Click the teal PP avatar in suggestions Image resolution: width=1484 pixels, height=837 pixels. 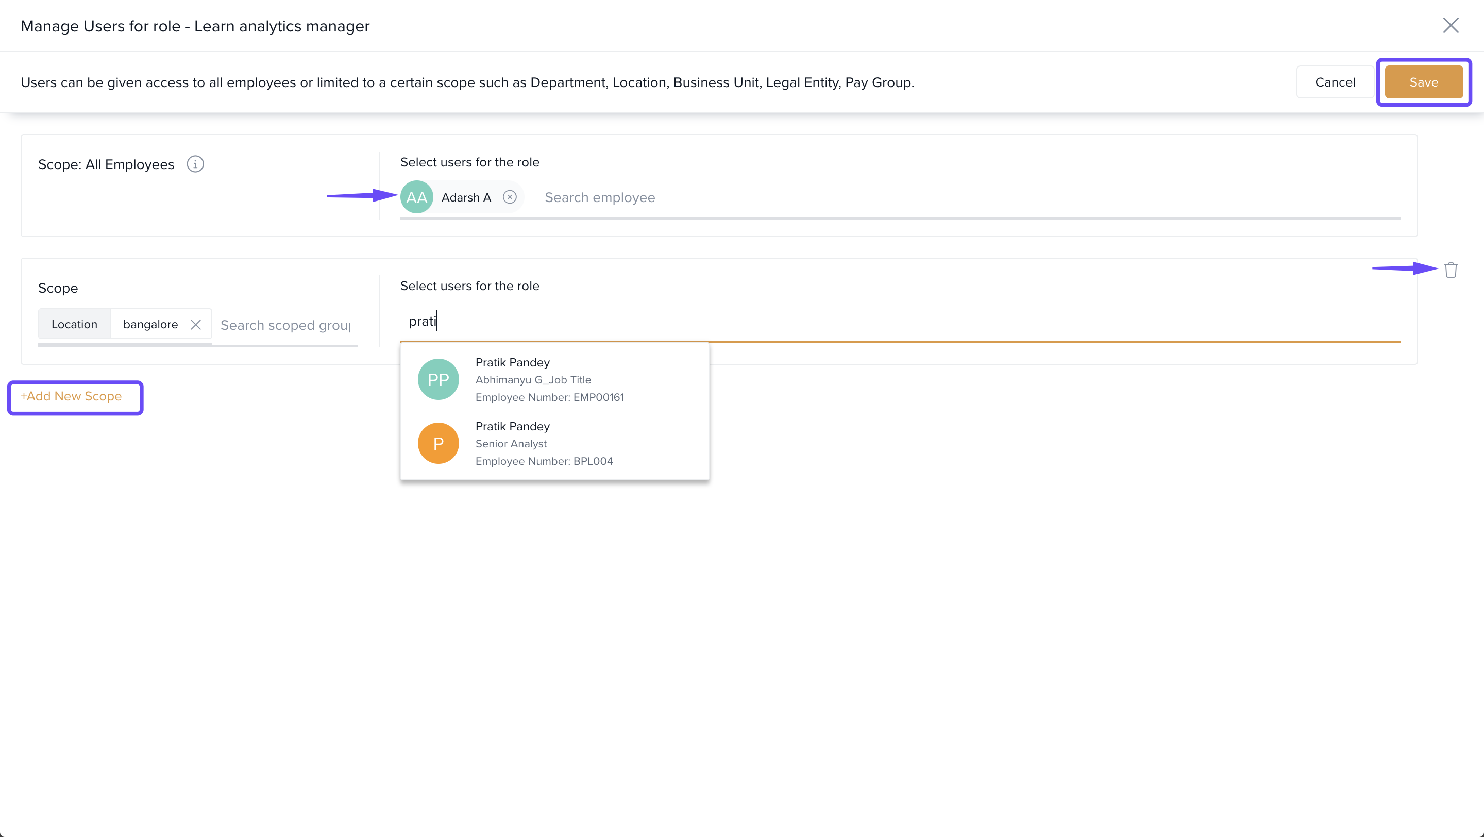(438, 380)
